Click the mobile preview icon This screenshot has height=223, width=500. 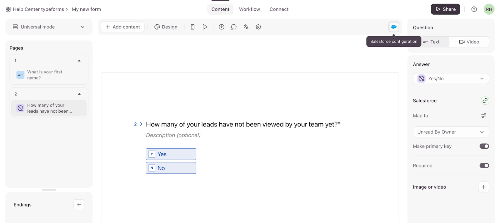coord(192,27)
